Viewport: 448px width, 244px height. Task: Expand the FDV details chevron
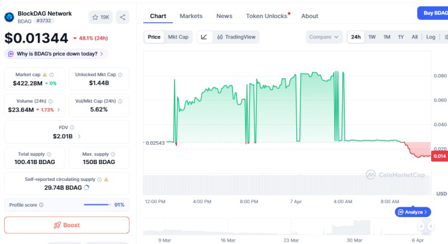click(79, 136)
